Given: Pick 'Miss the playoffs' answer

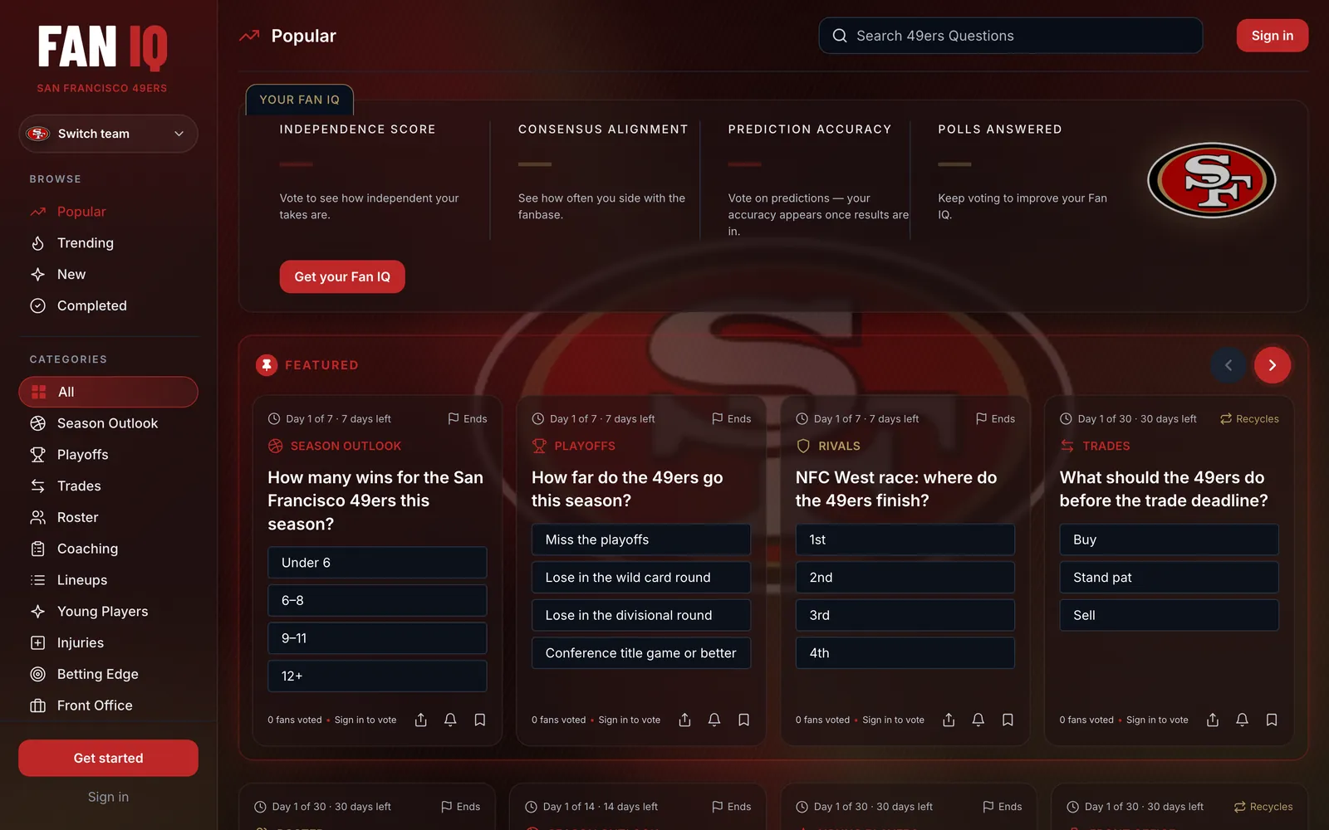Looking at the screenshot, I should pyautogui.click(x=641, y=539).
